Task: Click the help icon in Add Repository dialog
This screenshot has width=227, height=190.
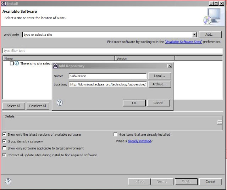Action: (x=60, y=103)
